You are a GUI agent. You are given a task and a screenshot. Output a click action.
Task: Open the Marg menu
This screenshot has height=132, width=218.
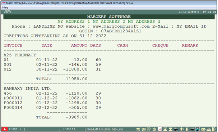5,8
